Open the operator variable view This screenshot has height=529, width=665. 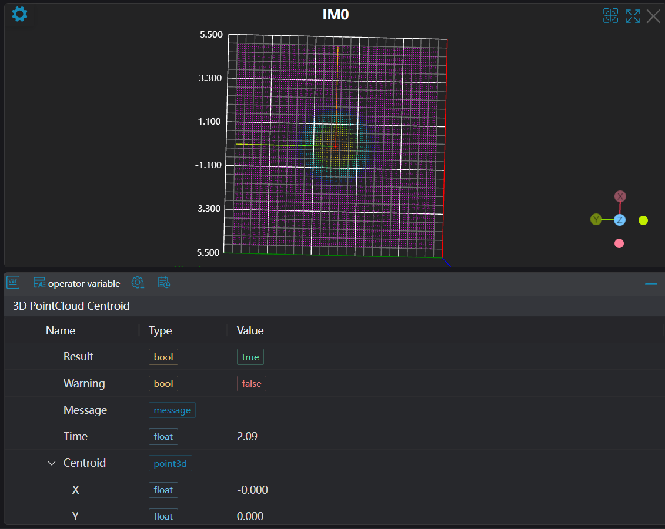[77, 283]
